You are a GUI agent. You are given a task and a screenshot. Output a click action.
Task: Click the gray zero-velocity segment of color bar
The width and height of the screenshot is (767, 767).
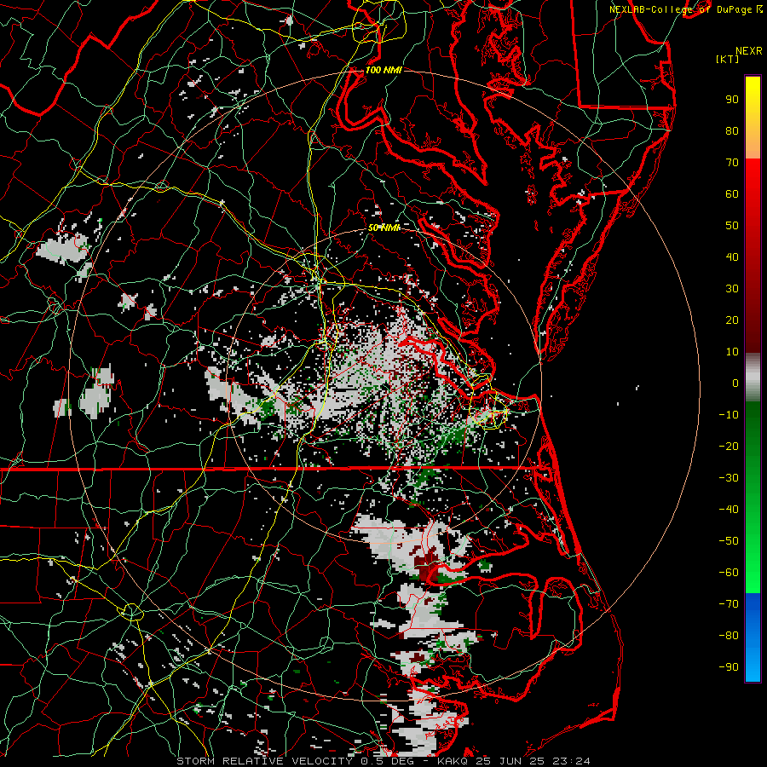753,378
